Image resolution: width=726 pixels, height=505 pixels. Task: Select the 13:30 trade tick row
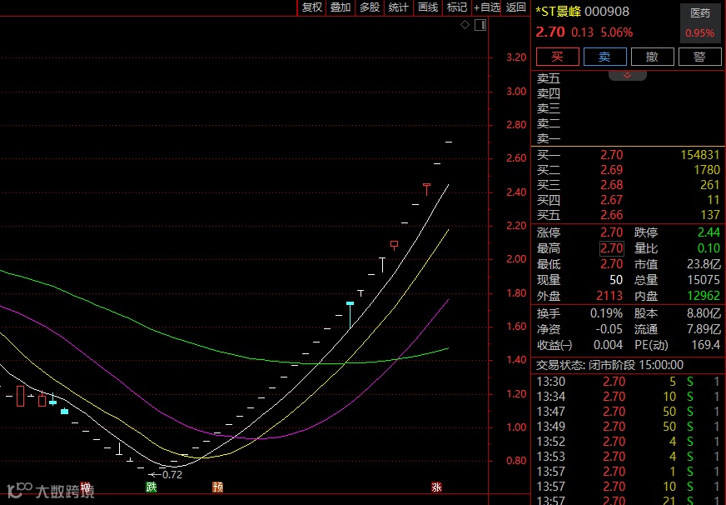[x=629, y=382]
